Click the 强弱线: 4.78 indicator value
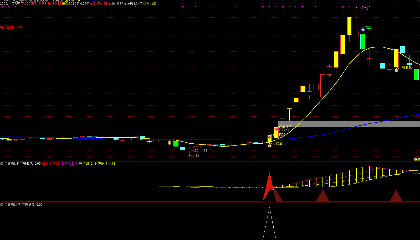The image size is (420, 240). coord(106,164)
